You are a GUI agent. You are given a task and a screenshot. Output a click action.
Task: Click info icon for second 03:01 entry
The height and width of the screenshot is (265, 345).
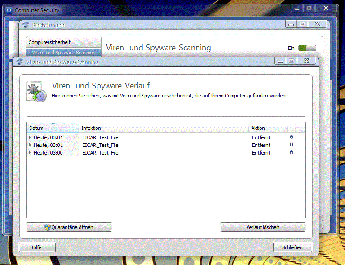click(292, 145)
